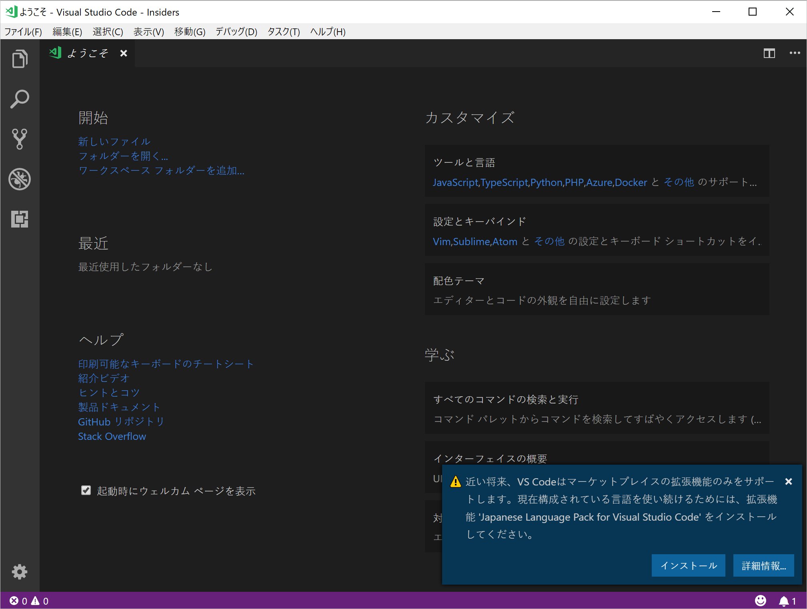Open the feedback smiley in status bar

(760, 601)
